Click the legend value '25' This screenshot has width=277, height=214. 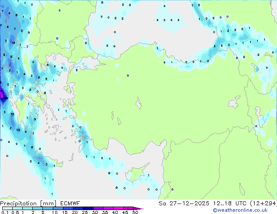pyautogui.click(x=85, y=212)
